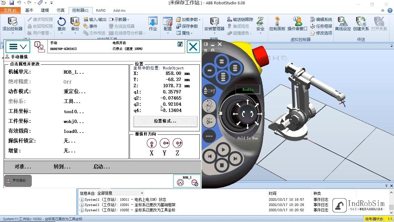Click Conveyor Tracking (输送链跟踪)
Screen dimensions: 394x222
(x=240, y=19)
